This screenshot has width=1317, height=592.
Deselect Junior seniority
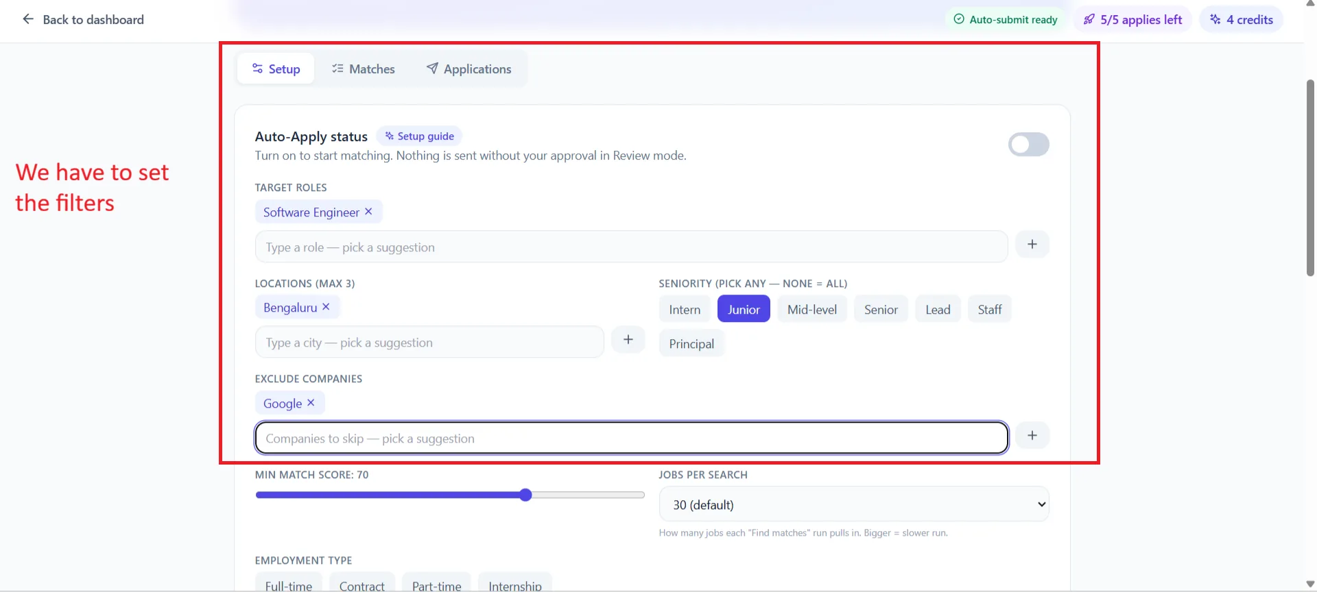pyautogui.click(x=744, y=309)
